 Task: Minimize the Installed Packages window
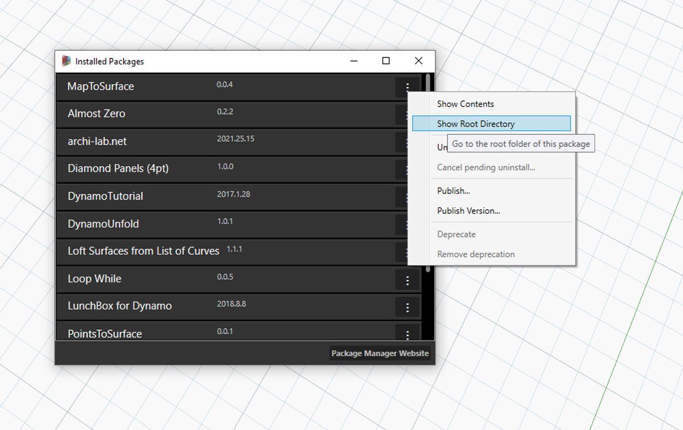tap(353, 61)
